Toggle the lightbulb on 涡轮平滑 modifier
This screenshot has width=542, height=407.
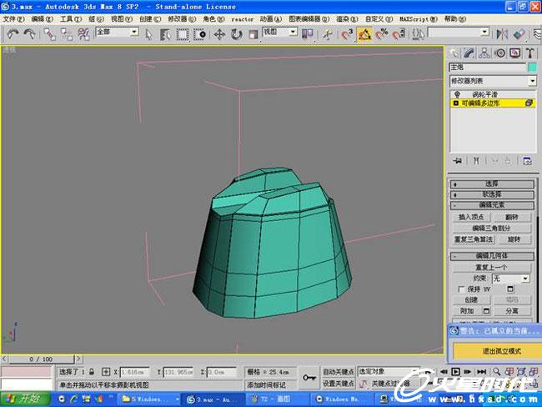[457, 94]
